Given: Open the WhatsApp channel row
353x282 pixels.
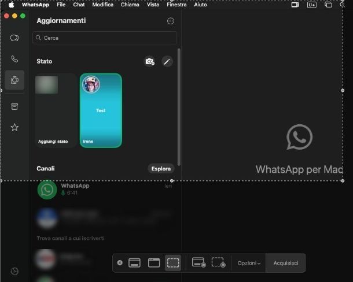Looking at the screenshot, I should click(105, 190).
